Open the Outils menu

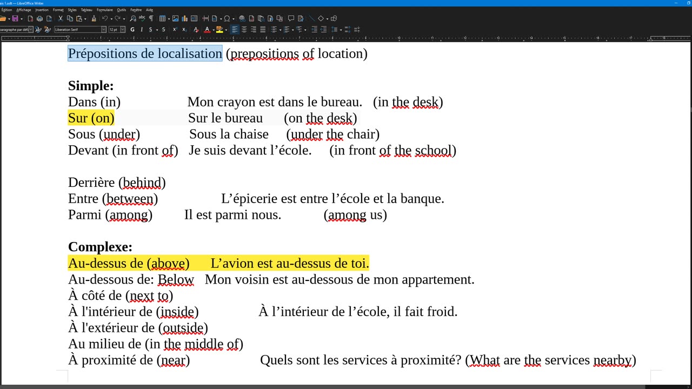point(121,10)
